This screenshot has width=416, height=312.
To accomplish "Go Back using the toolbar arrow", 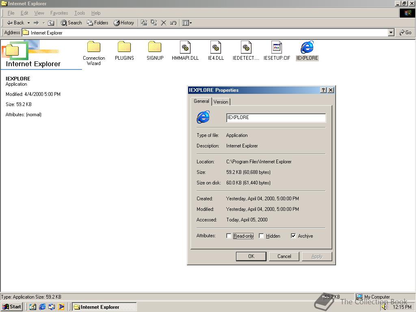I will 15,23.
